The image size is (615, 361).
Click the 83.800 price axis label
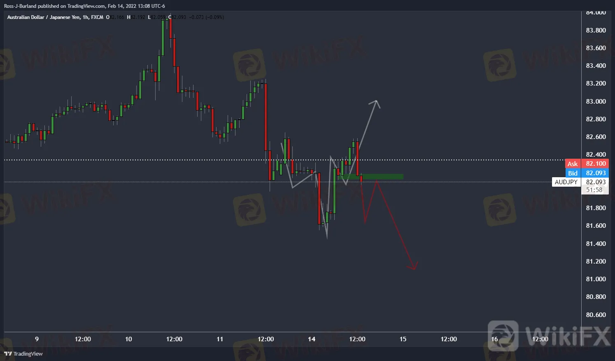click(x=596, y=30)
